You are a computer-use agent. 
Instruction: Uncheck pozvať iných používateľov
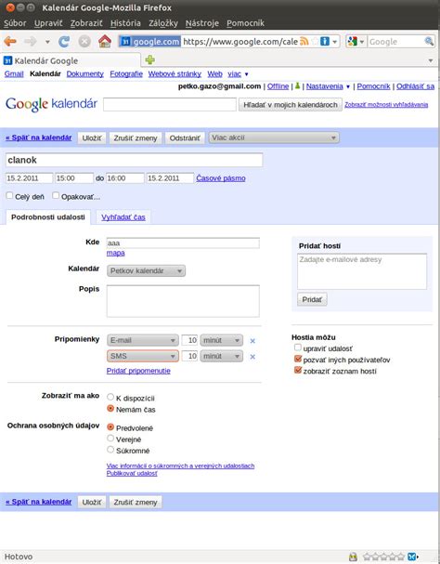[x=298, y=359]
